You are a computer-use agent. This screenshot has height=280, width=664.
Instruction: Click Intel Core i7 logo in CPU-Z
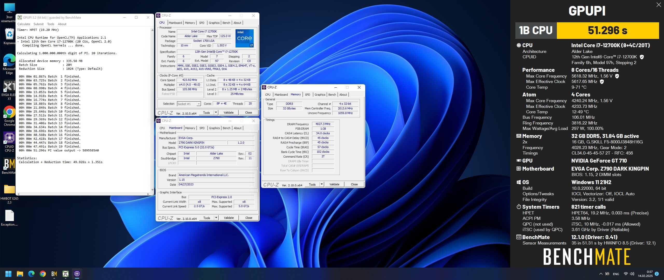(x=245, y=38)
